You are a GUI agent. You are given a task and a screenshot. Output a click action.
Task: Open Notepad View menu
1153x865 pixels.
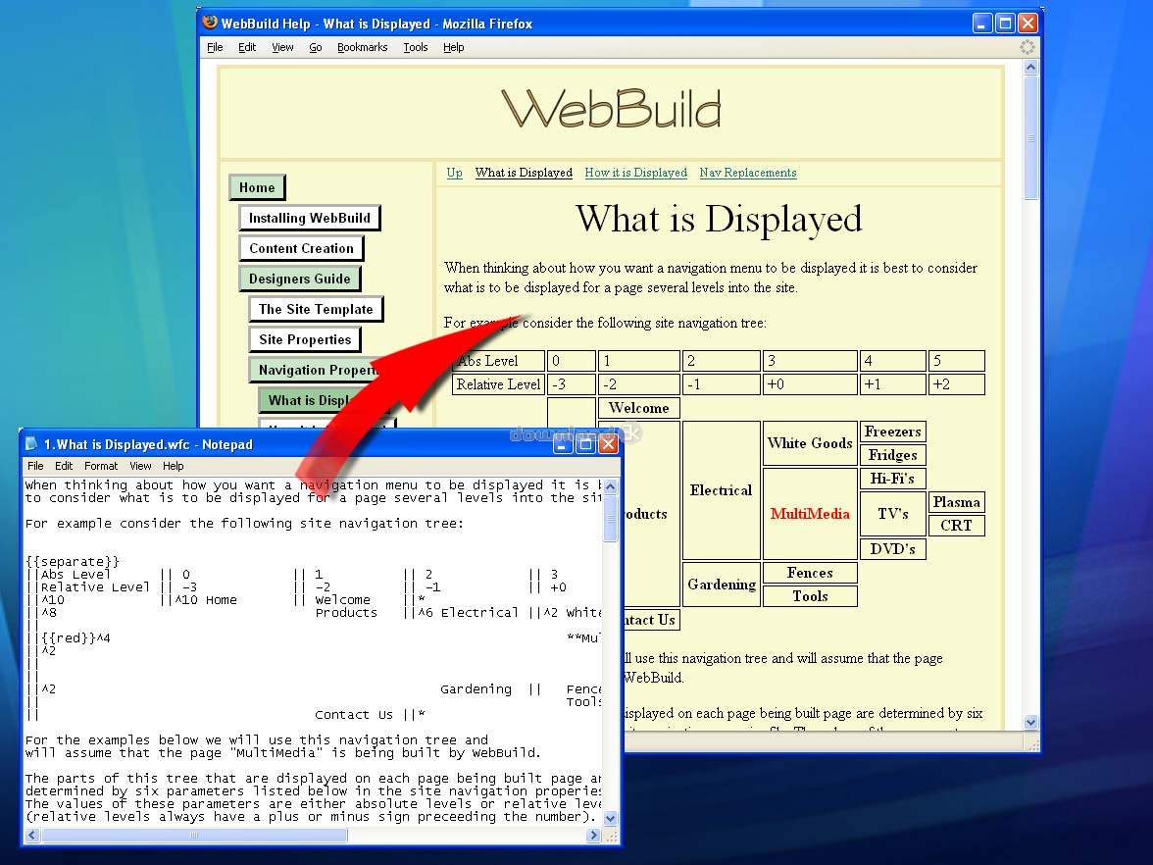point(140,466)
